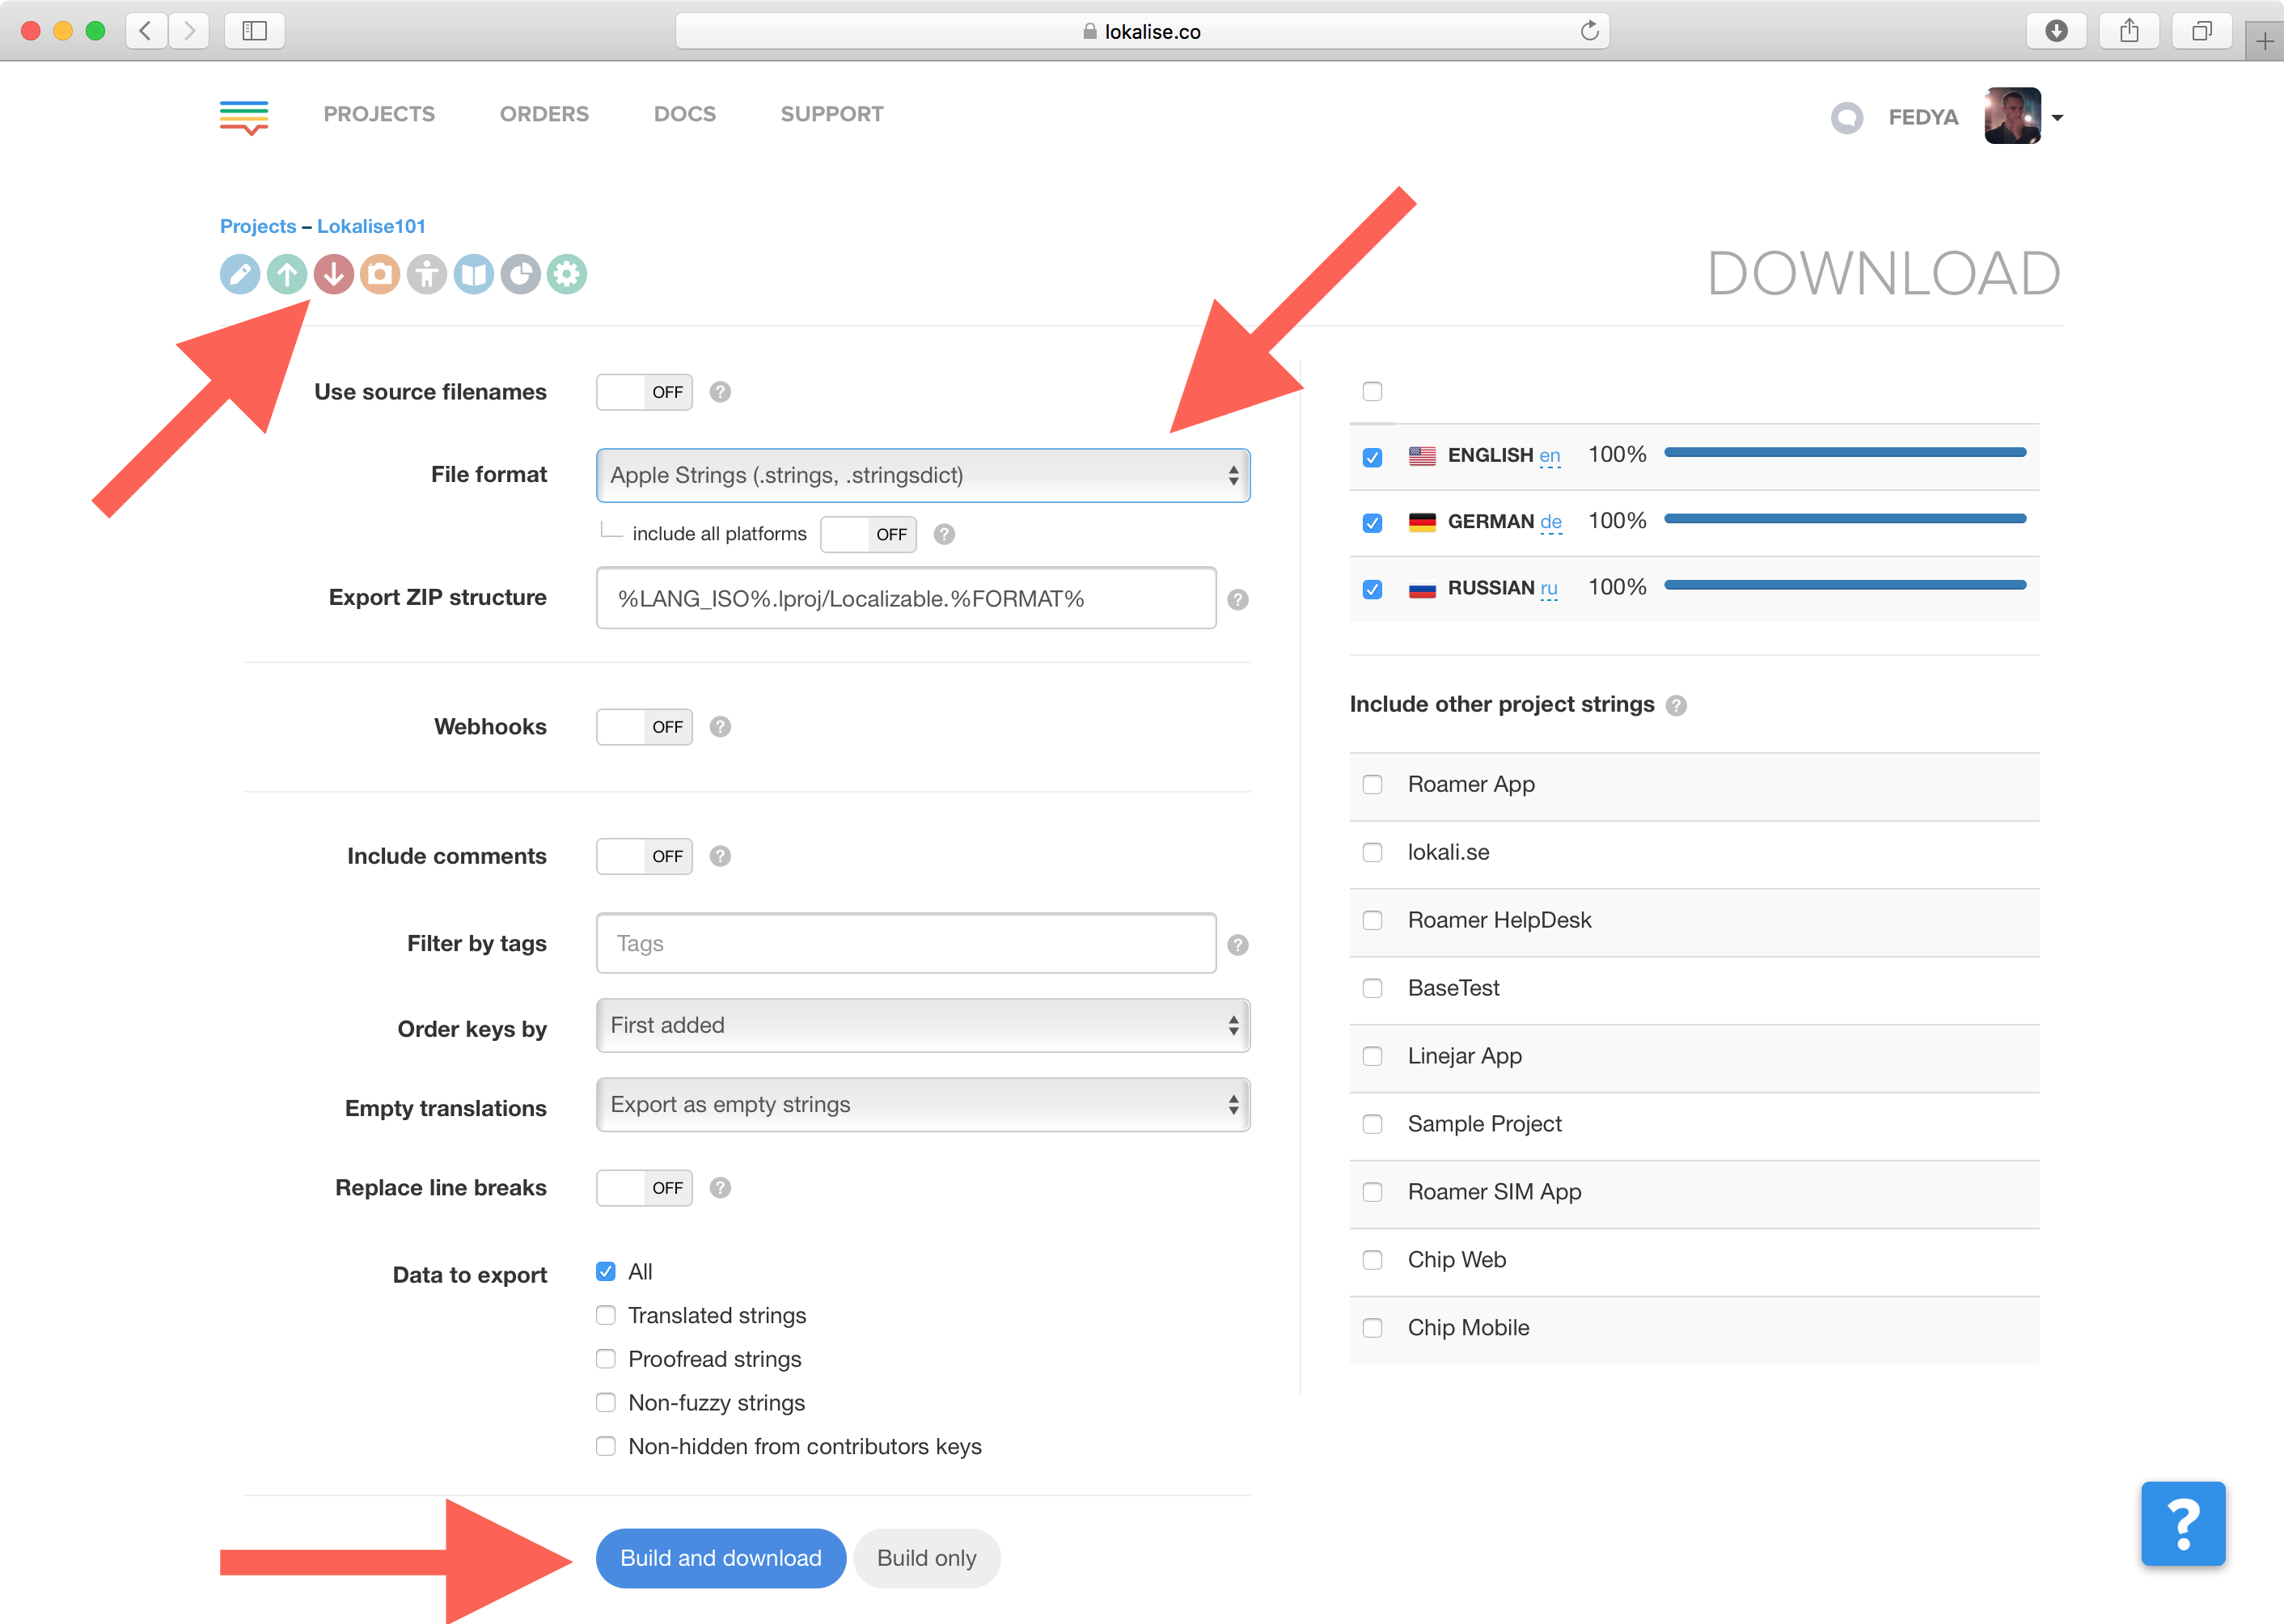Click Build and download button
This screenshot has height=1624, width=2284.
point(721,1558)
